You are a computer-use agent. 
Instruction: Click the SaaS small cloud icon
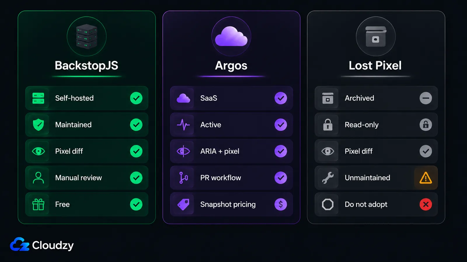click(x=183, y=98)
